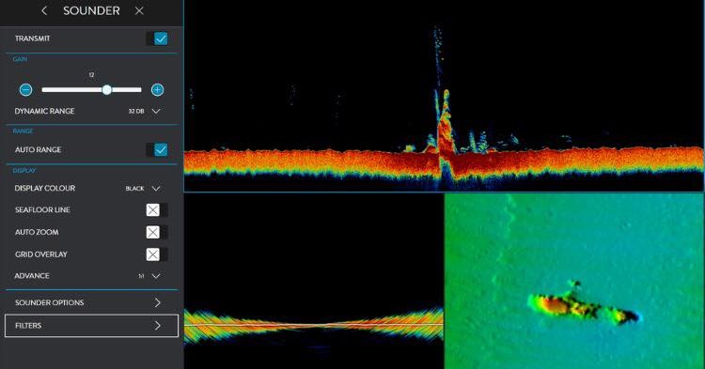Click the Sounder Options chevron arrow
This screenshot has height=369, width=705.
[x=157, y=302]
